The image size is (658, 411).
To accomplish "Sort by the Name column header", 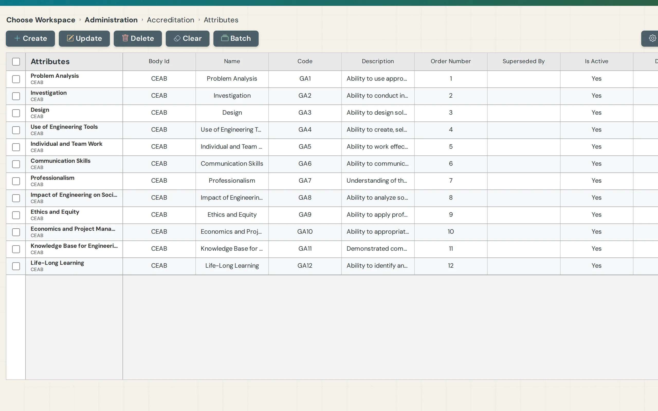I will point(232,61).
